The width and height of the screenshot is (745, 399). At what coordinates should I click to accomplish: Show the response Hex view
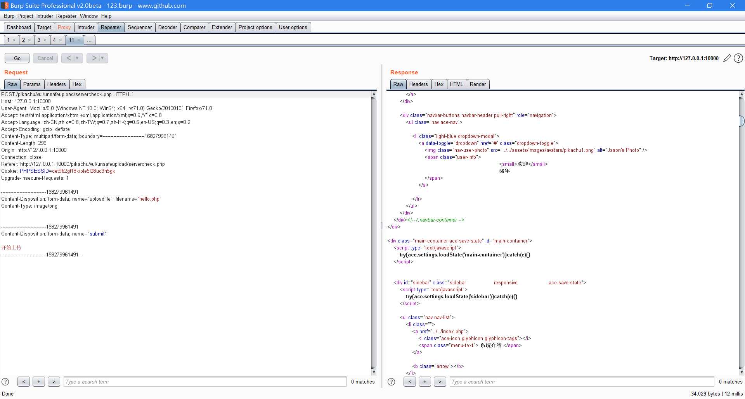[439, 84]
